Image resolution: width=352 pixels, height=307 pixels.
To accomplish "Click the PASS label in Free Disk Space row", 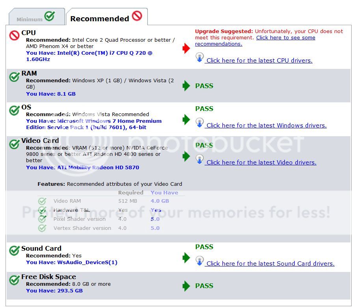I will click(204, 286).
